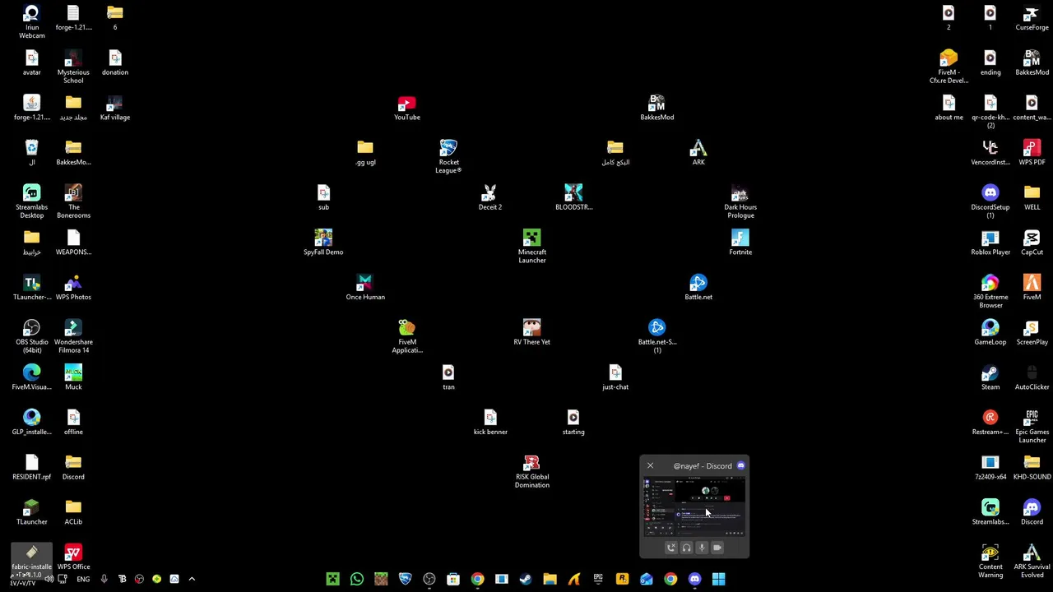This screenshot has width=1053, height=592.
Task: Expand the hidden system tray icons chevron
Action: [192, 579]
